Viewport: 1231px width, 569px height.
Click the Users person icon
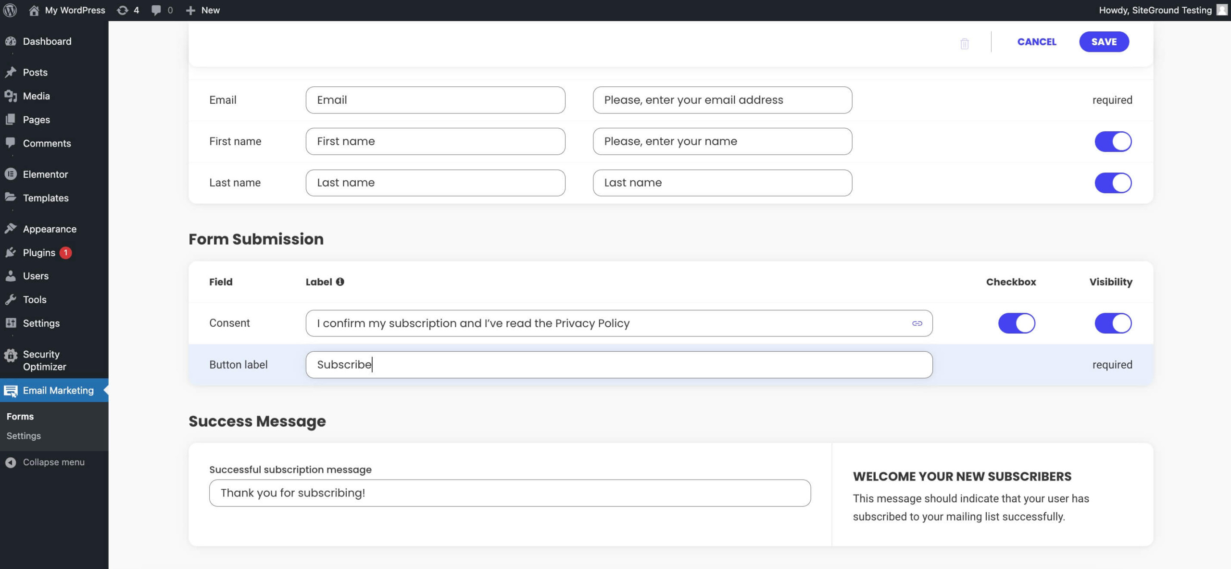tap(11, 276)
